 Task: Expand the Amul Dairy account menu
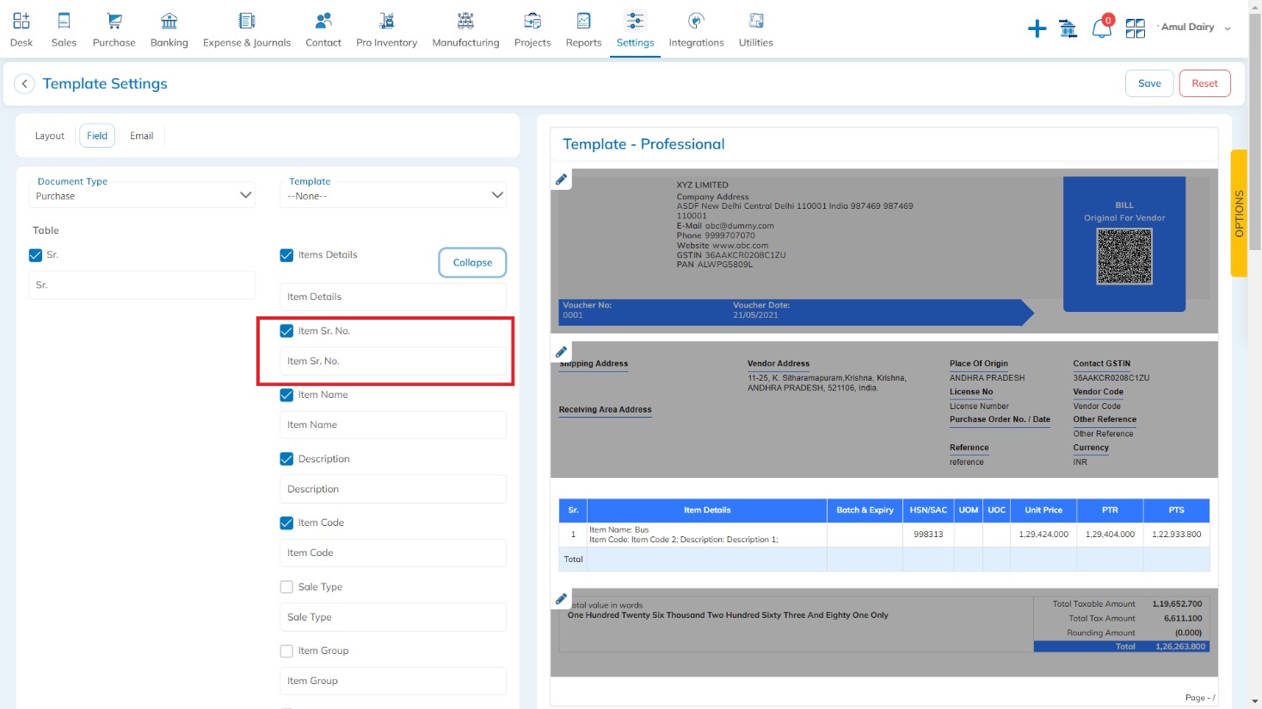pos(1195,28)
